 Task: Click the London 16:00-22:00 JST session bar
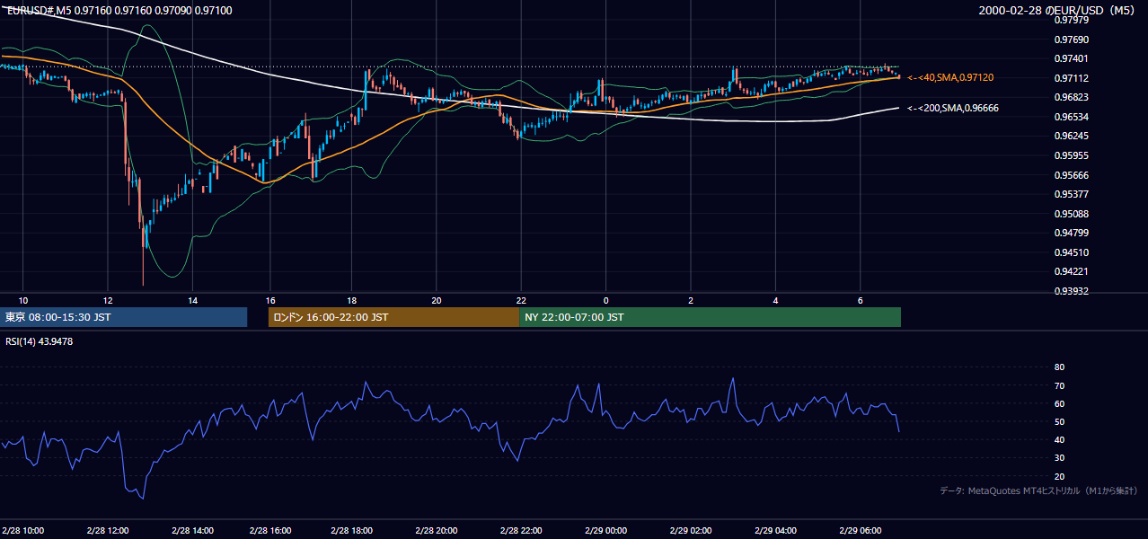(x=393, y=317)
